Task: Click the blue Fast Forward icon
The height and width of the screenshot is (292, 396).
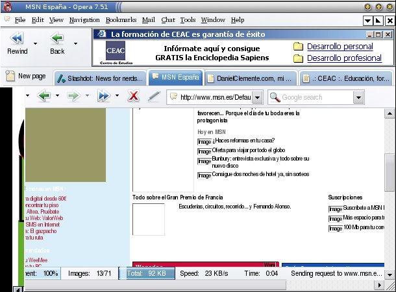Action: click(104, 96)
